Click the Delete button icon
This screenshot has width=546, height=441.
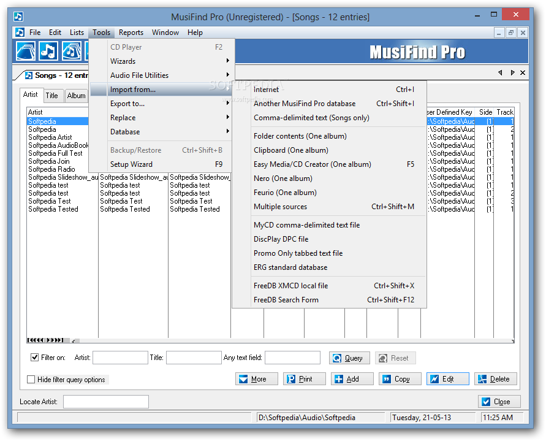482,379
